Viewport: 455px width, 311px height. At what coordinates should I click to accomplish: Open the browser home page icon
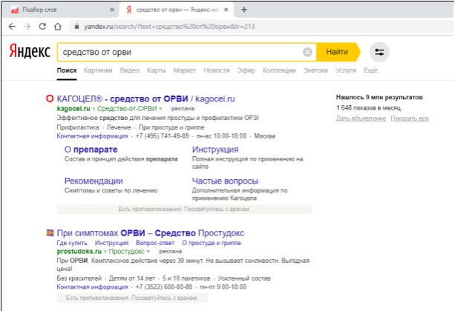click(58, 27)
